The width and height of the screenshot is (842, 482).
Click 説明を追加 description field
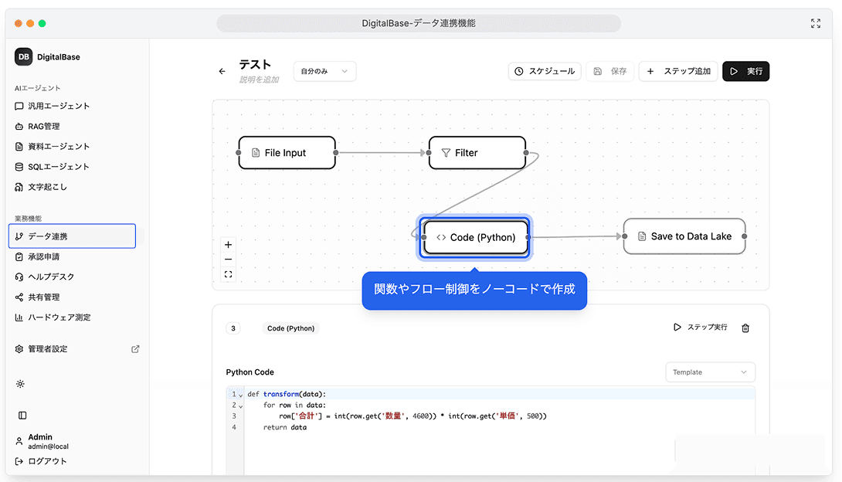click(x=259, y=80)
